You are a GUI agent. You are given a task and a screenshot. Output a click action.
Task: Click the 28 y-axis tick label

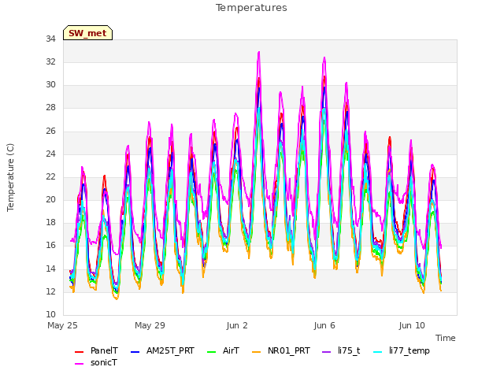(x=50, y=108)
